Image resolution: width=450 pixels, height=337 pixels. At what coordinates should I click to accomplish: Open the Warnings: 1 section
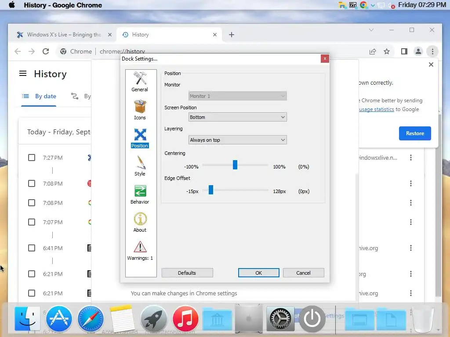(x=140, y=251)
